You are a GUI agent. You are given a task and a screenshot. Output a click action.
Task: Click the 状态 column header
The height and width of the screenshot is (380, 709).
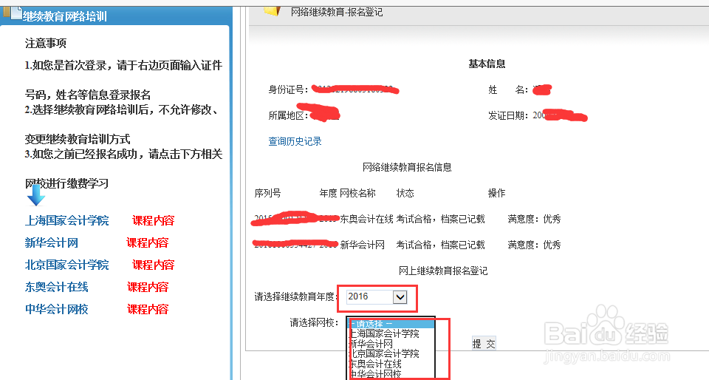(x=405, y=193)
